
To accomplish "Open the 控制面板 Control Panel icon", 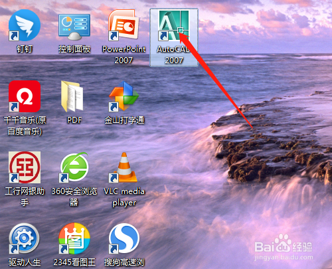I will [74, 27].
